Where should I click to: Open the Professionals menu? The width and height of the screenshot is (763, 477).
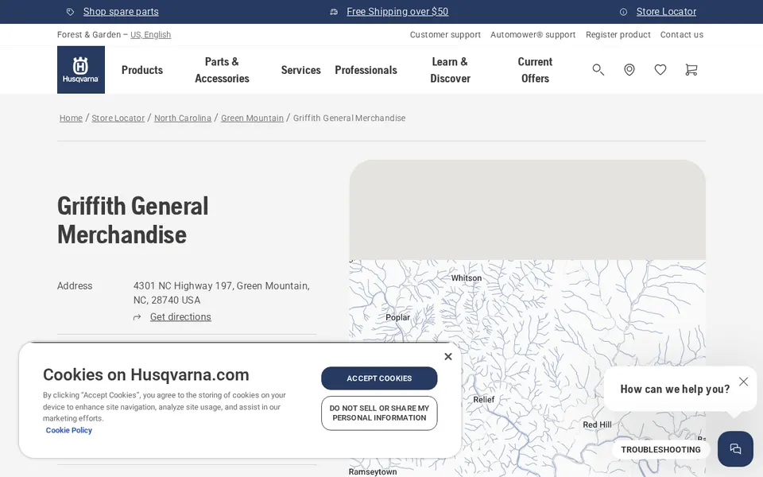point(366,70)
